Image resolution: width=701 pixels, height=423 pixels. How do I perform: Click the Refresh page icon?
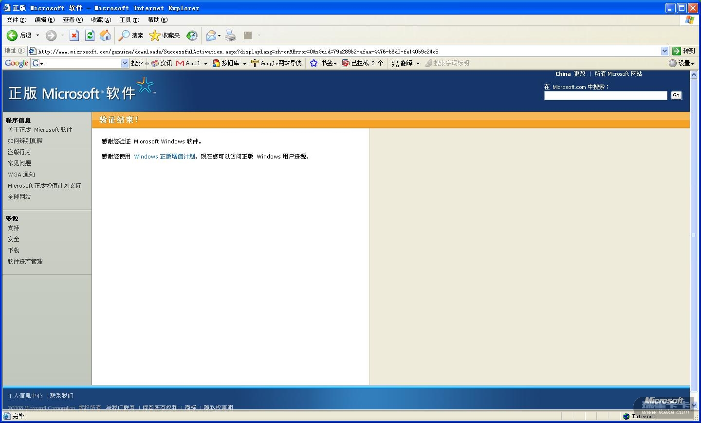(90, 35)
